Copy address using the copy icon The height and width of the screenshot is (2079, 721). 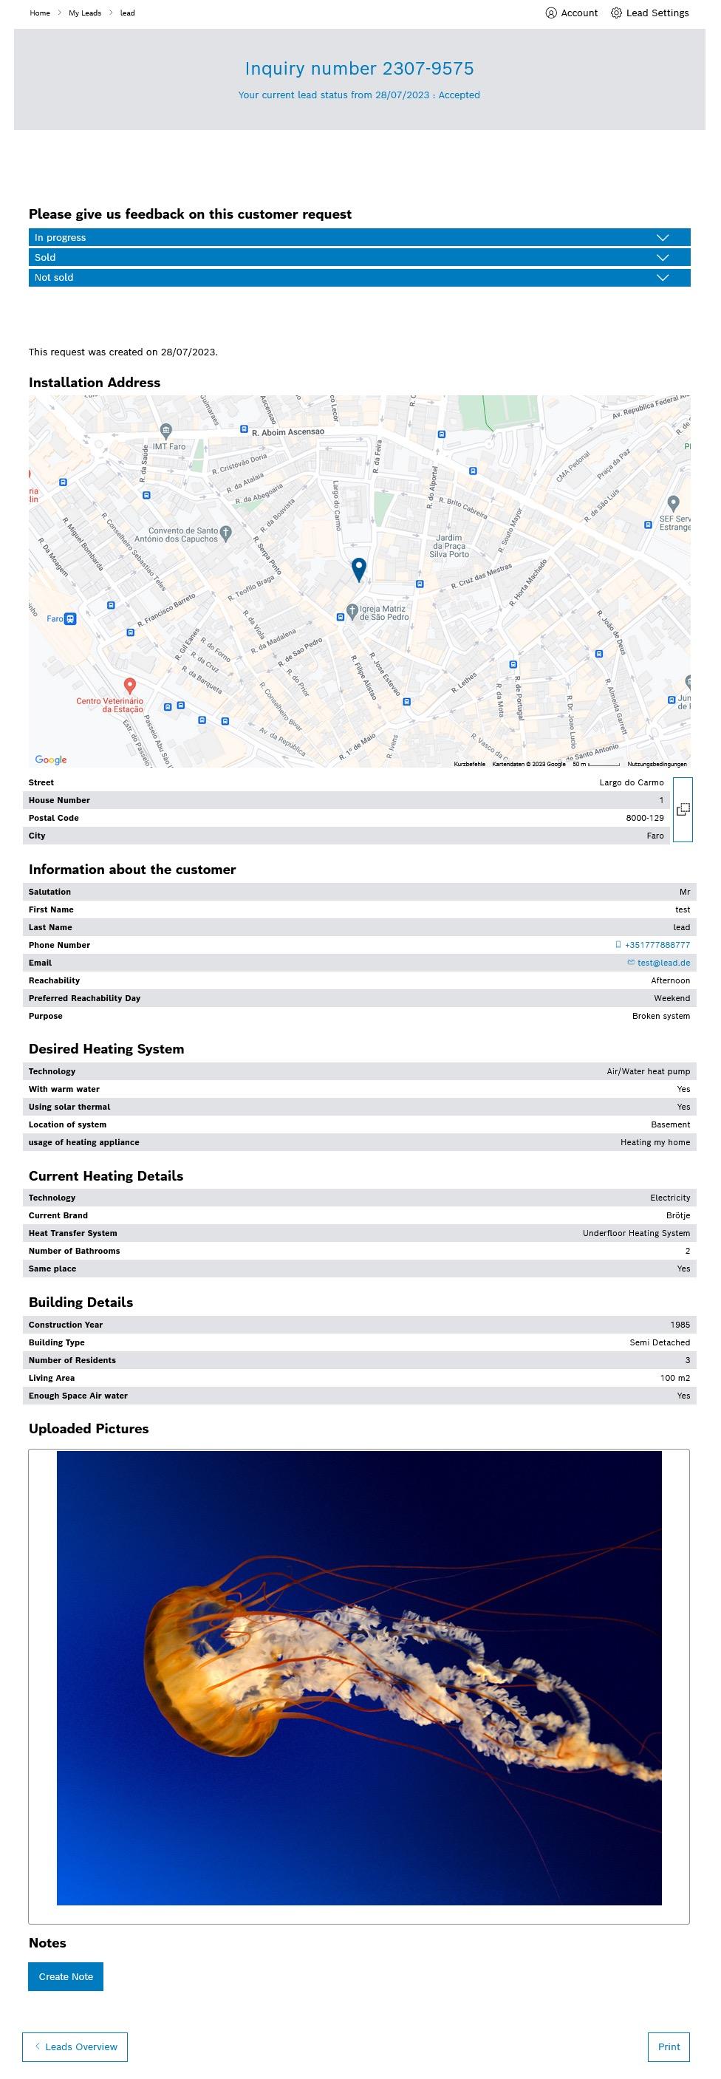683,810
